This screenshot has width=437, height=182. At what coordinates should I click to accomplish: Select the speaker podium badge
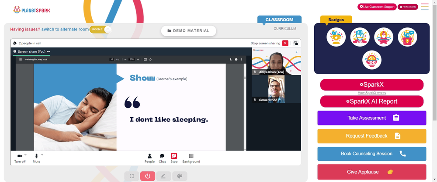click(407, 37)
